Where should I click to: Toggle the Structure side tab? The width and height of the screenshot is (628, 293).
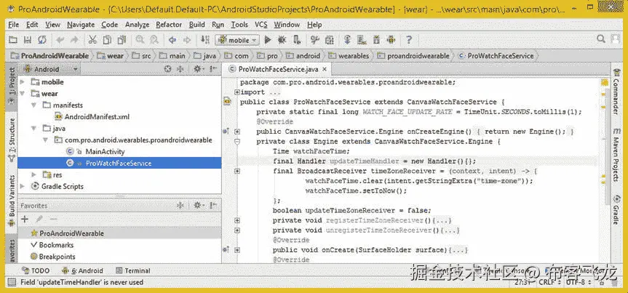12,140
